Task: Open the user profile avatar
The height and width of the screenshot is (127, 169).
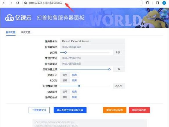Action: point(164,3)
